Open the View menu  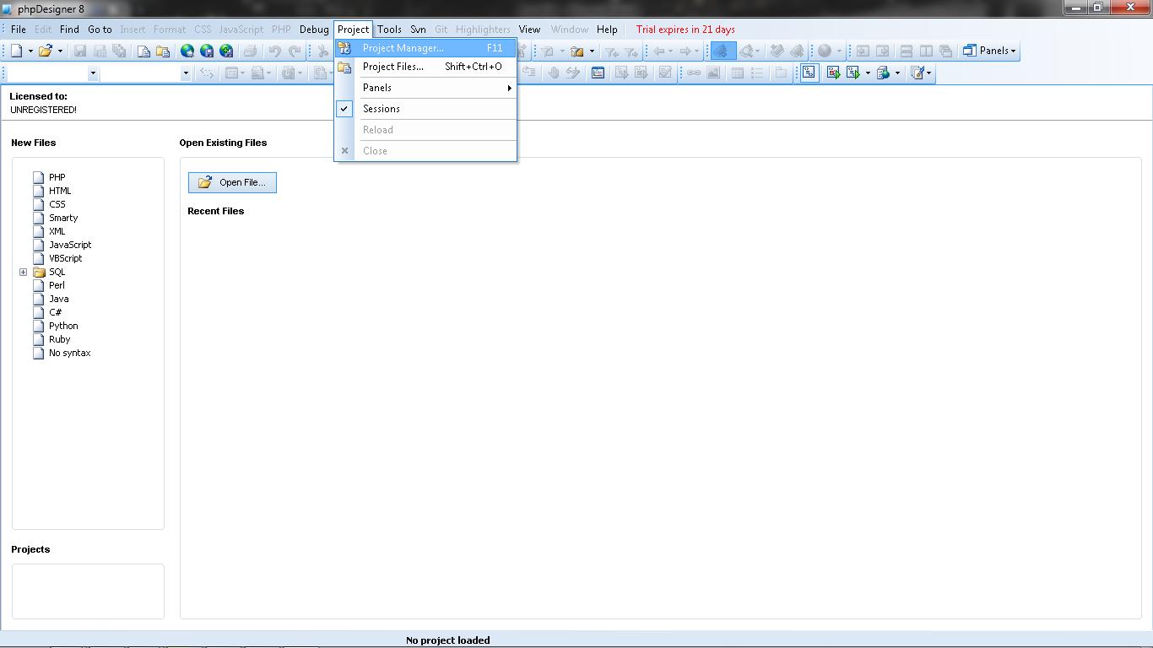pos(529,30)
